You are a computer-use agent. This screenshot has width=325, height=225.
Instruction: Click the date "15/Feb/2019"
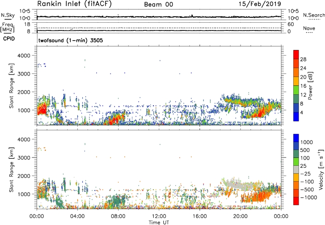[260, 4]
